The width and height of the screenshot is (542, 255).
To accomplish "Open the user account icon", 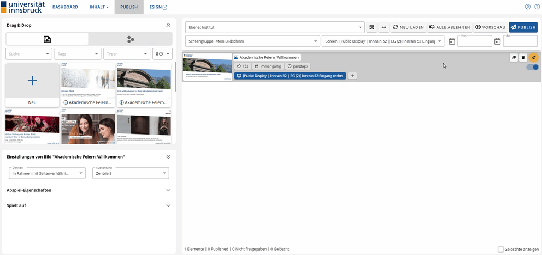I will point(528,7).
